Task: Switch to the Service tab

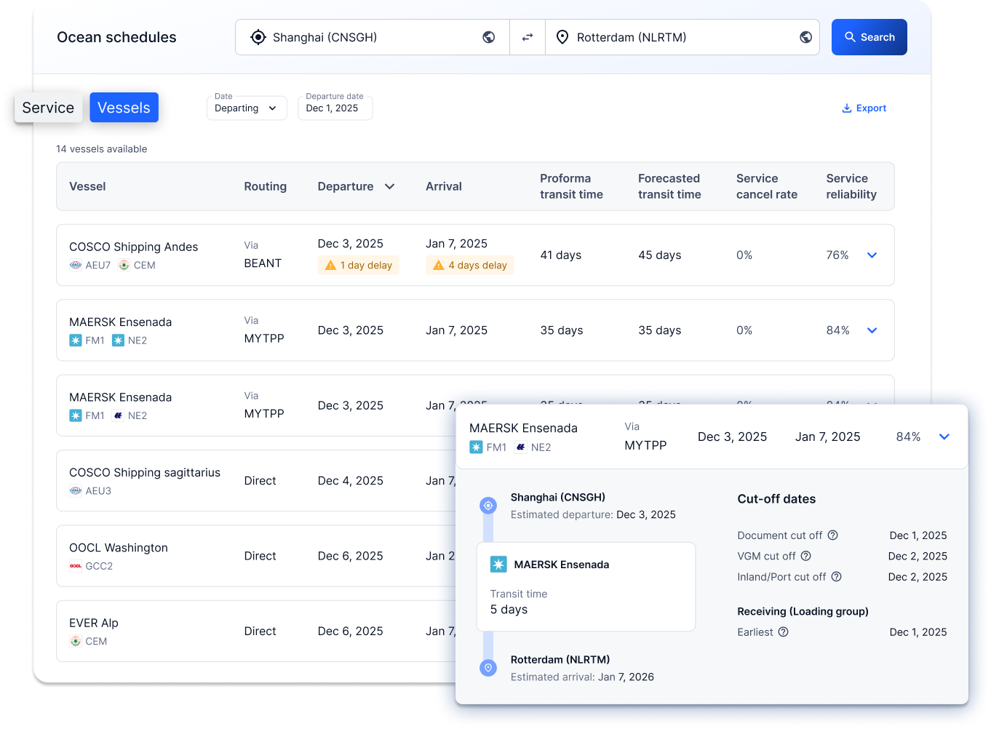Action: click(48, 108)
